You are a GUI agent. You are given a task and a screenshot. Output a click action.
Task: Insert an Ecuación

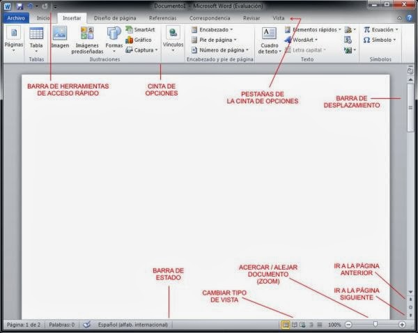(380, 29)
